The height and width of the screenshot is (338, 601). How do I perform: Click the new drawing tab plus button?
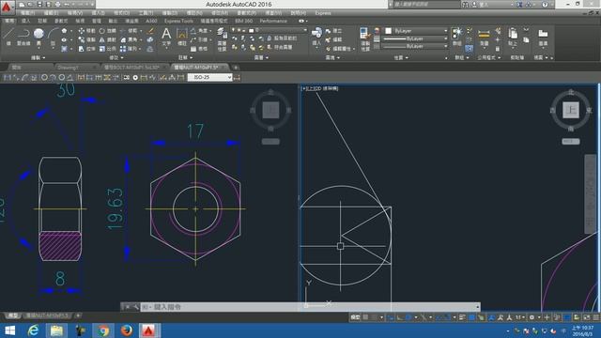click(236, 68)
